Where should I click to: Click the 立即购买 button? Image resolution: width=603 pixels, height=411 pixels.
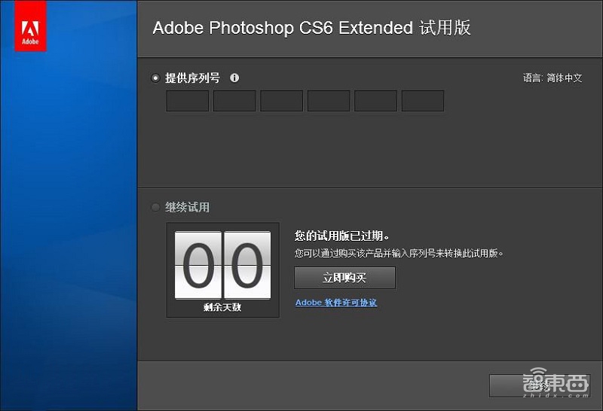pyautogui.click(x=344, y=278)
